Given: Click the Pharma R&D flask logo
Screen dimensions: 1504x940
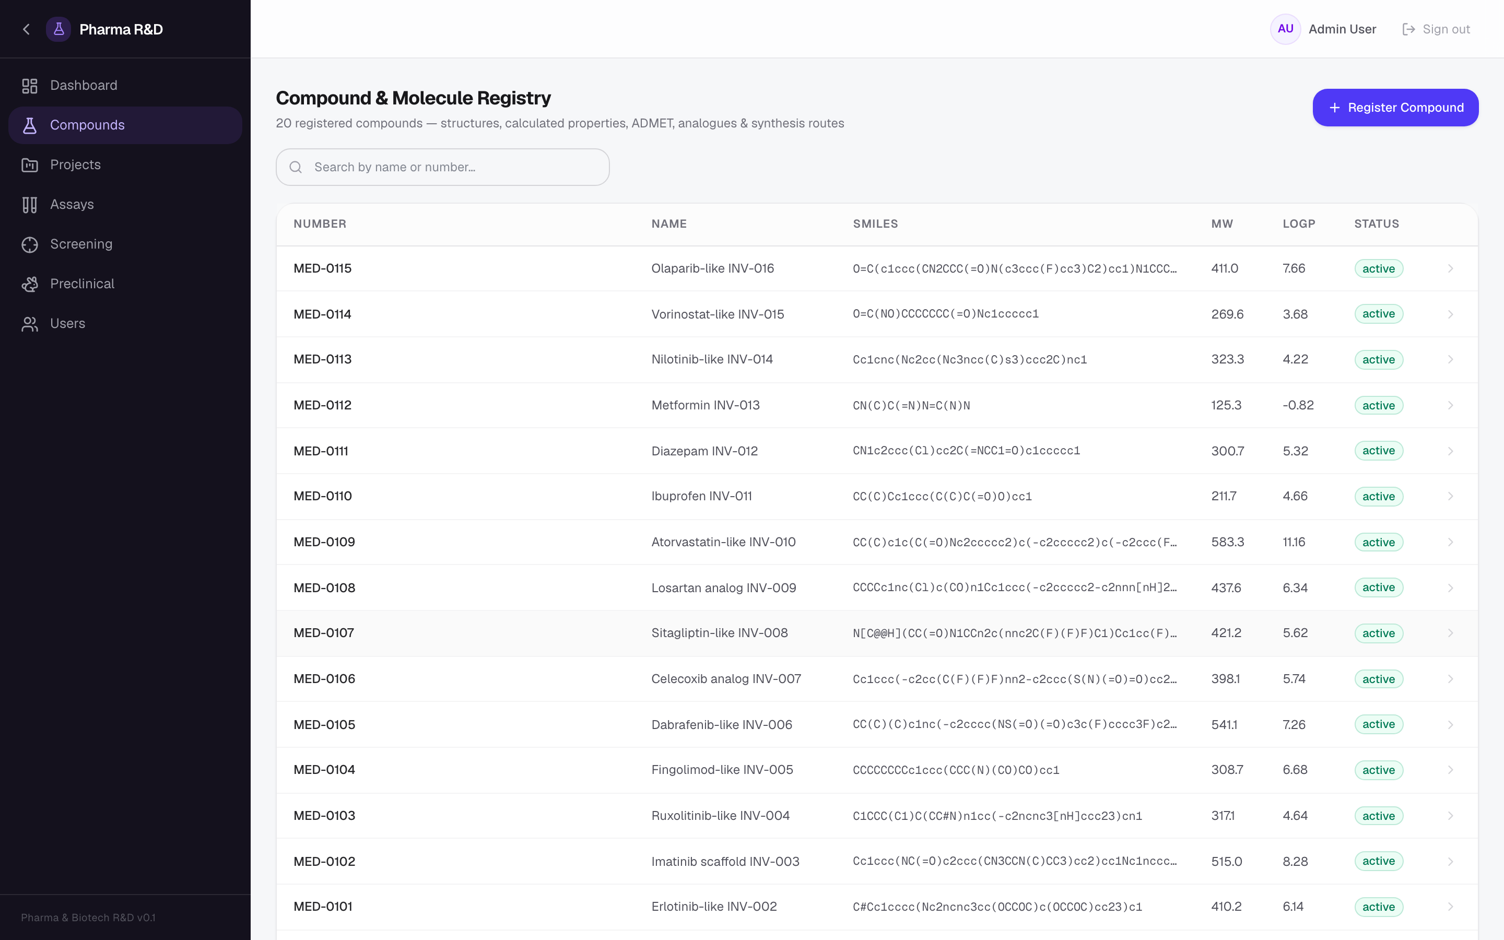Looking at the screenshot, I should click(x=58, y=29).
